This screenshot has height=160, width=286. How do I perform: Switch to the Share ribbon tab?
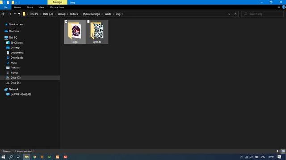tap(29, 7)
